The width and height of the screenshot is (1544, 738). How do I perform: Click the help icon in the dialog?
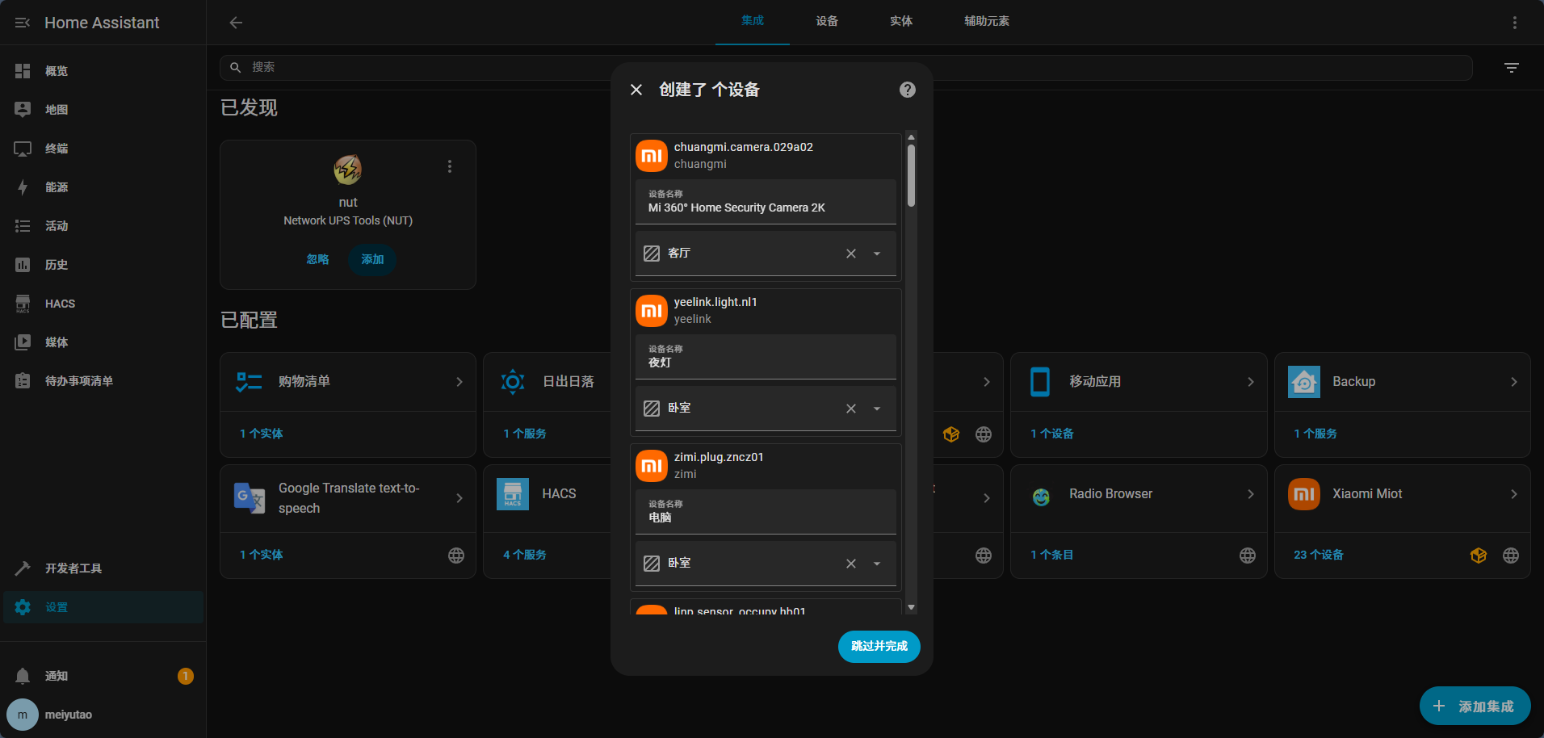click(908, 90)
